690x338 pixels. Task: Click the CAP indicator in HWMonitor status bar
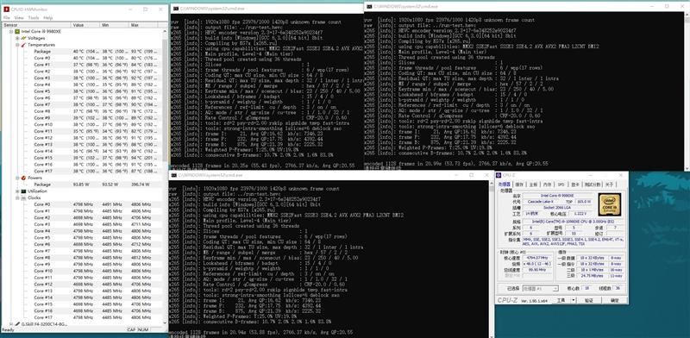coord(131,329)
